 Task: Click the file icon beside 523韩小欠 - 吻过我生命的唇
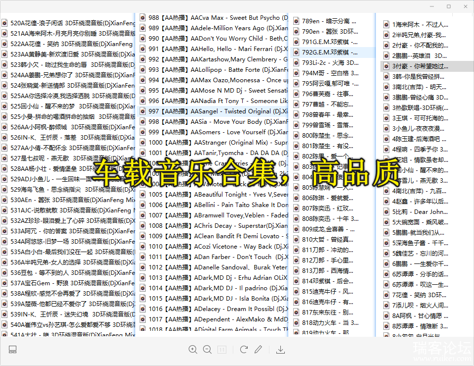4,65
